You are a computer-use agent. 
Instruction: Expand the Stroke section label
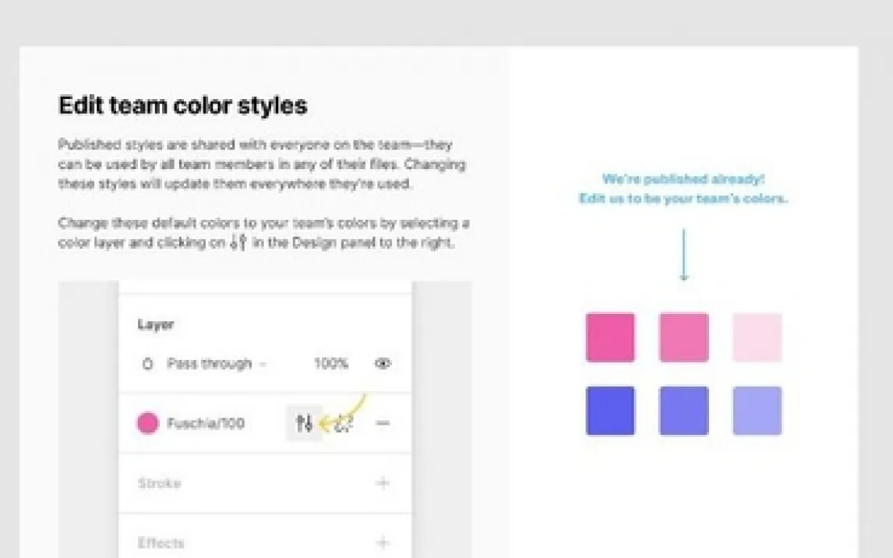[x=159, y=483]
